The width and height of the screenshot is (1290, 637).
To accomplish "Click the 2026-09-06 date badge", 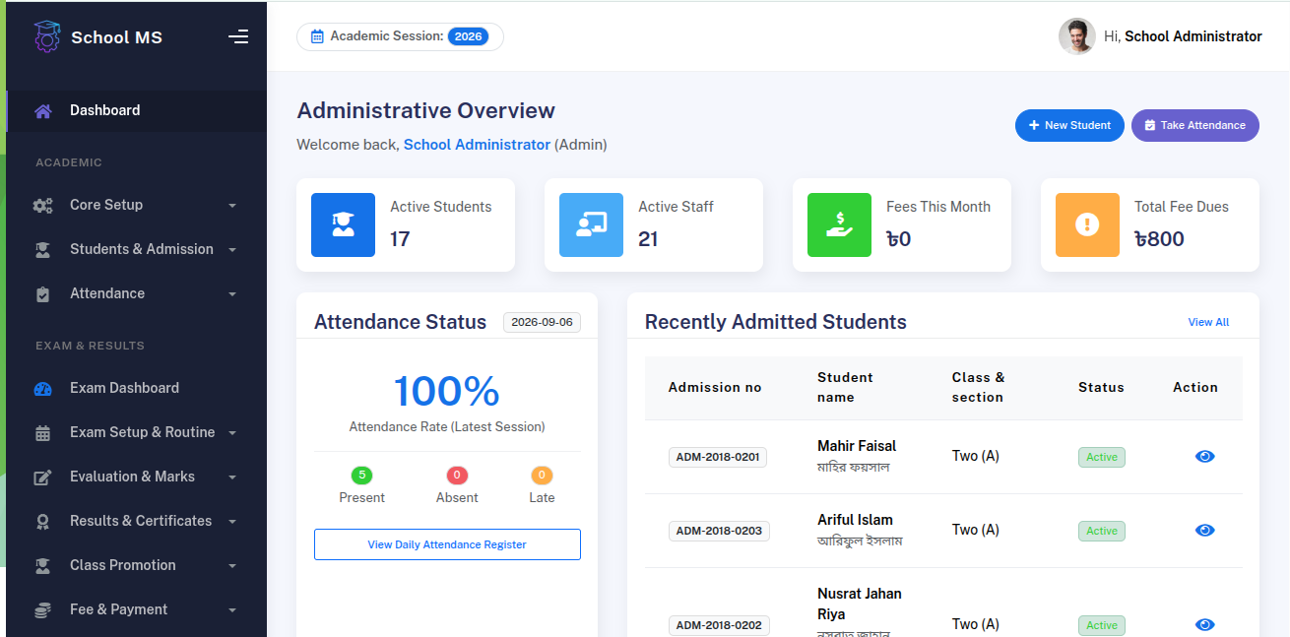I will click(x=542, y=323).
